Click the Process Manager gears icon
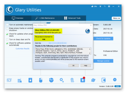This screenshot has width=126, height=93. pos(62,80)
